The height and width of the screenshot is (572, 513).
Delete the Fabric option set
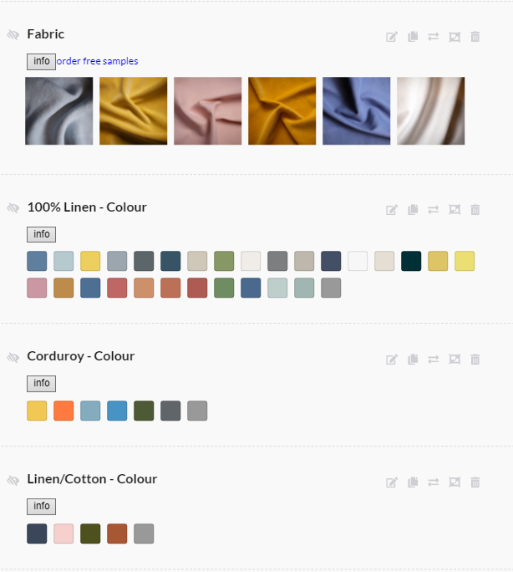pos(475,37)
